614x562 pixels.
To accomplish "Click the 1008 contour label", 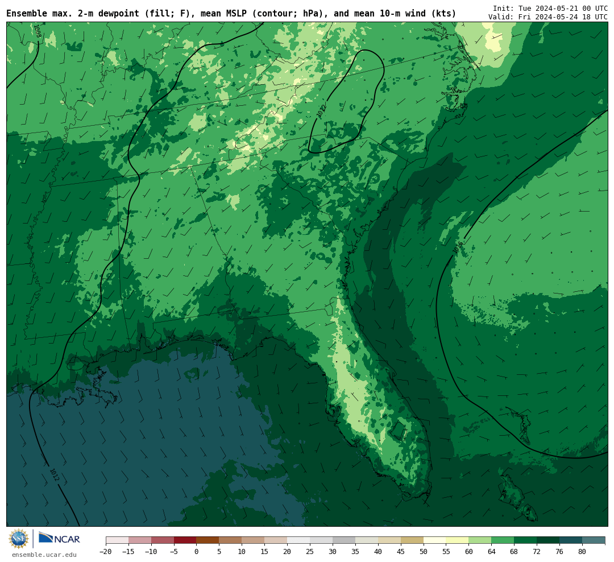I will (x=37, y=31).
